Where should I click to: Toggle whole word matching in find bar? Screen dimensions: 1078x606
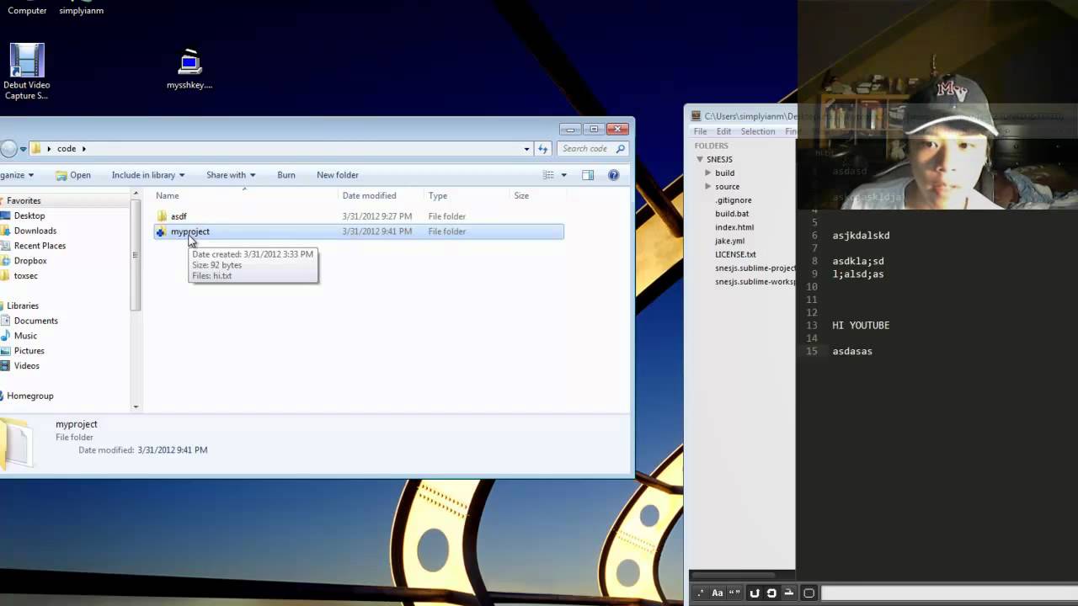click(x=734, y=593)
